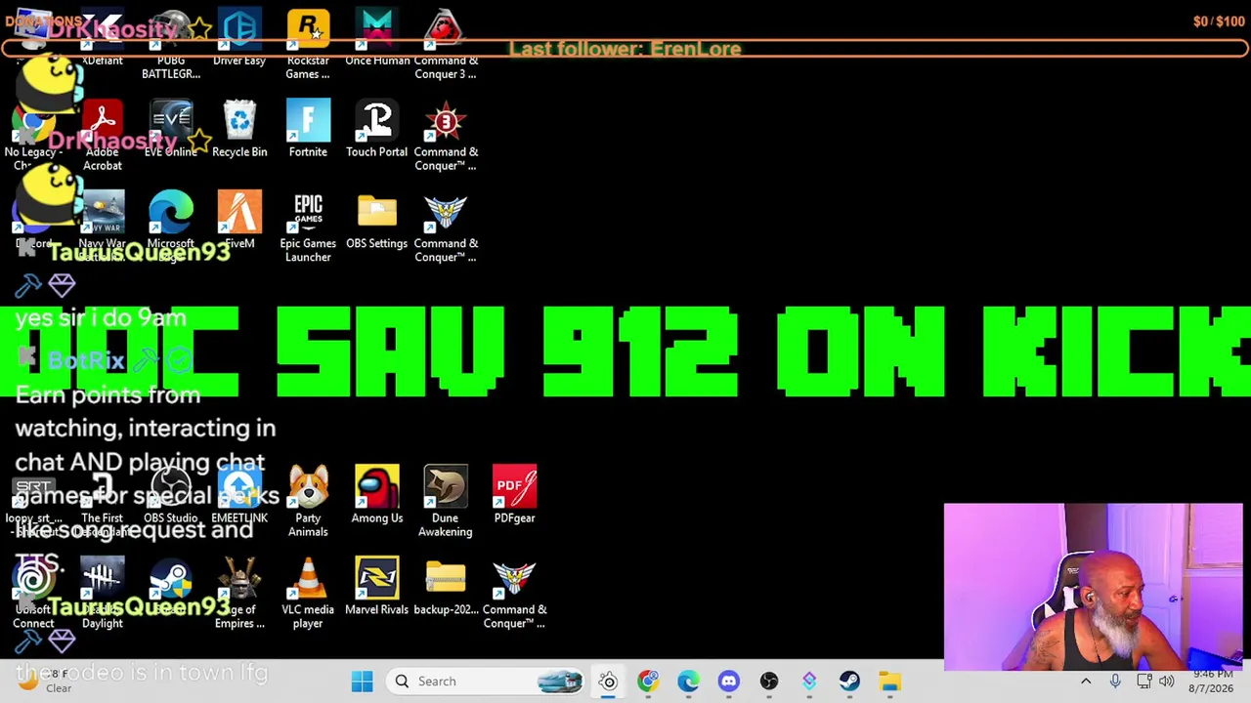Open the VLC media player shortcut
The width and height of the screenshot is (1251, 703).
click(308, 594)
